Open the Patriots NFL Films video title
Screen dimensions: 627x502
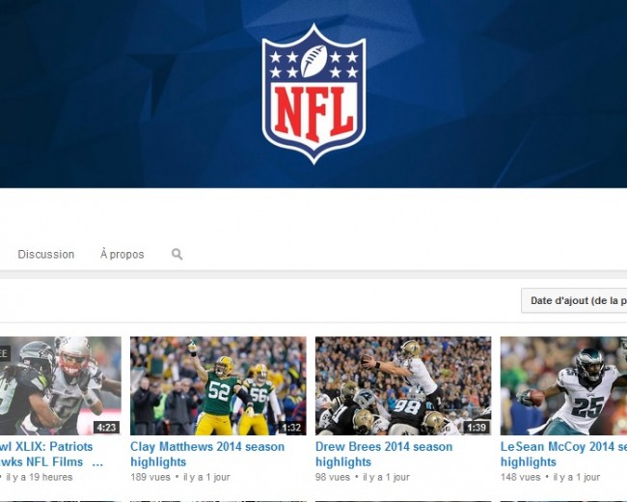51,454
